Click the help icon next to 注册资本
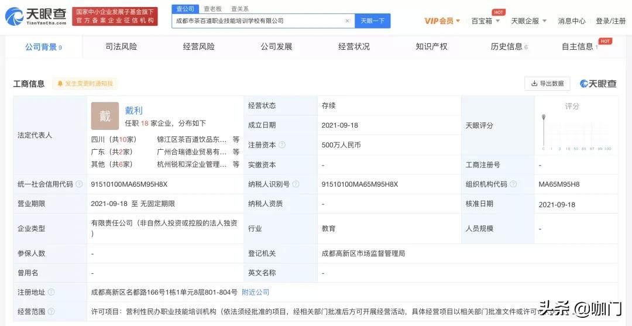632x326 pixels. (x=282, y=145)
